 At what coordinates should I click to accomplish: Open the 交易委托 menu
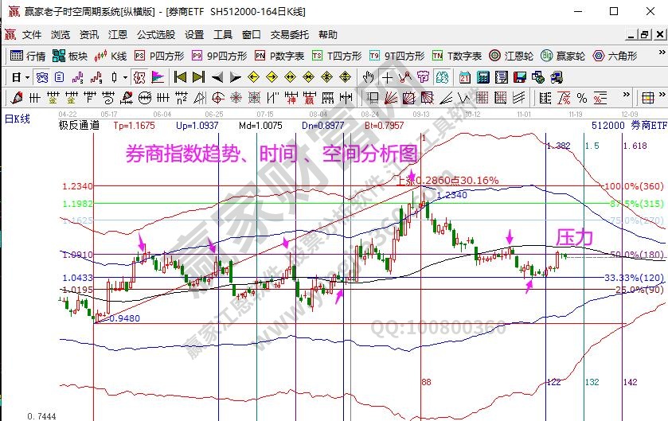click(x=290, y=35)
